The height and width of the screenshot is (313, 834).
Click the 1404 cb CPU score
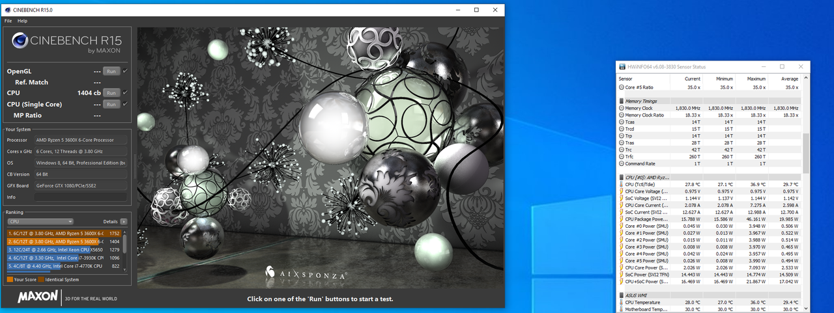[88, 93]
